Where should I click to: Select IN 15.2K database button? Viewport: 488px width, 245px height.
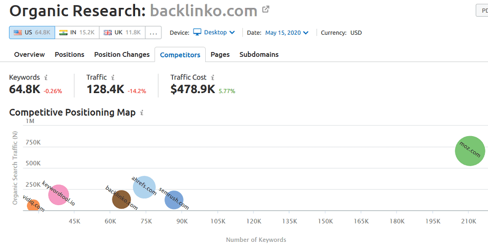[x=77, y=33]
